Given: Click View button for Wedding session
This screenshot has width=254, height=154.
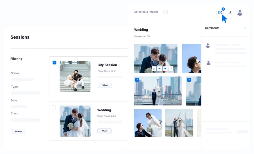Looking at the screenshot, I should [x=104, y=131].
